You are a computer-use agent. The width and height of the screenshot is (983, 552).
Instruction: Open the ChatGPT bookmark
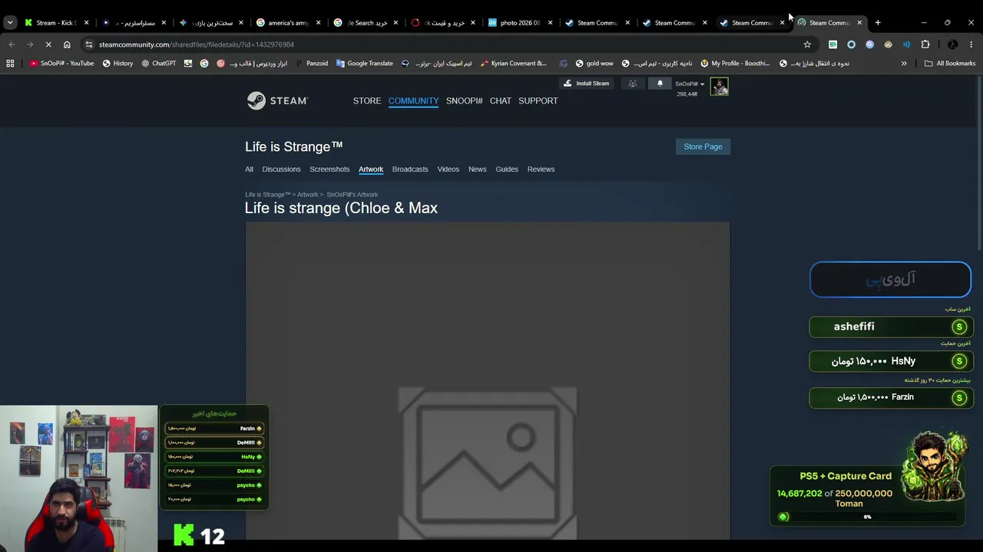[158, 64]
